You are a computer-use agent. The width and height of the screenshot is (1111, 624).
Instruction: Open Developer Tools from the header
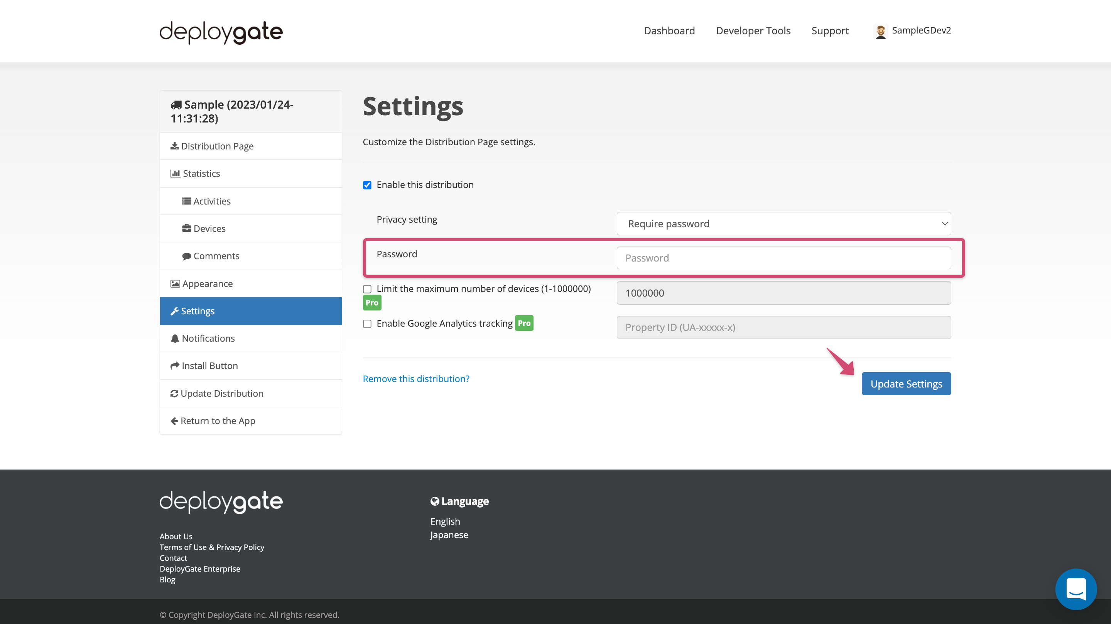[753, 30]
